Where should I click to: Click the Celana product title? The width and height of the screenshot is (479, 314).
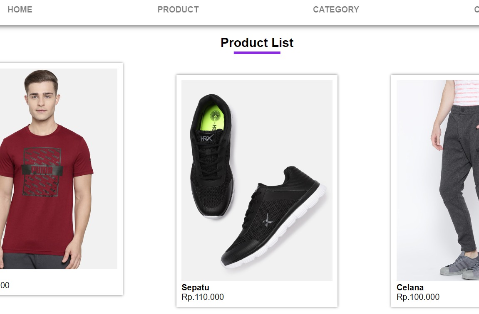point(410,287)
